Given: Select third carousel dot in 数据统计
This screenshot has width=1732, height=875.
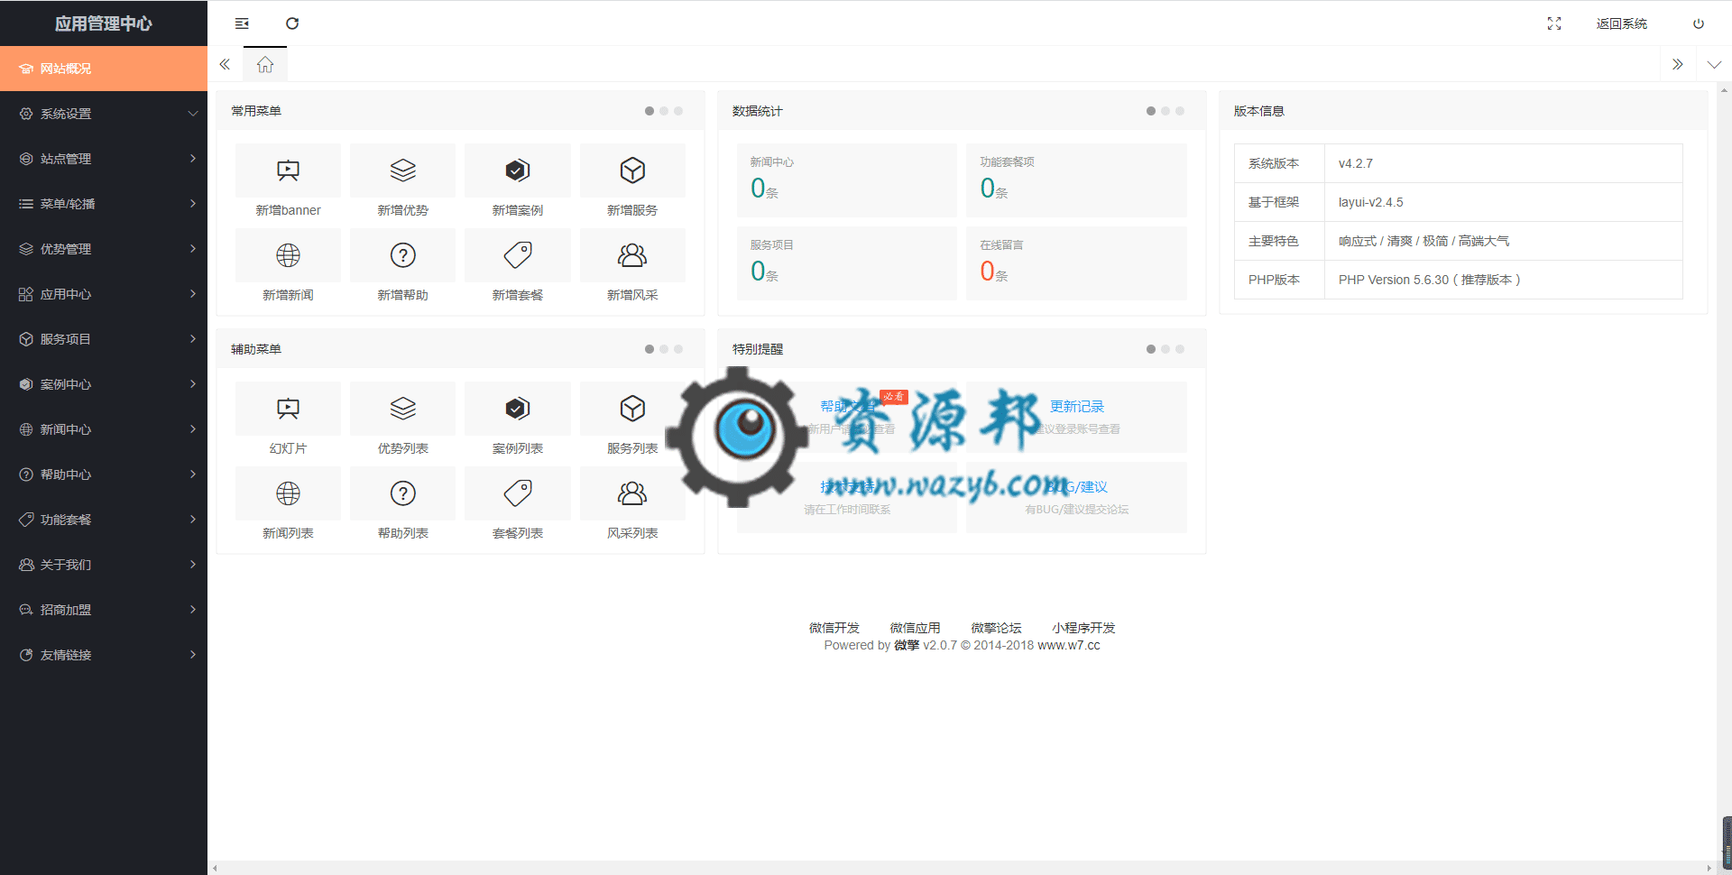Looking at the screenshot, I should click(x=1180, y=111).
